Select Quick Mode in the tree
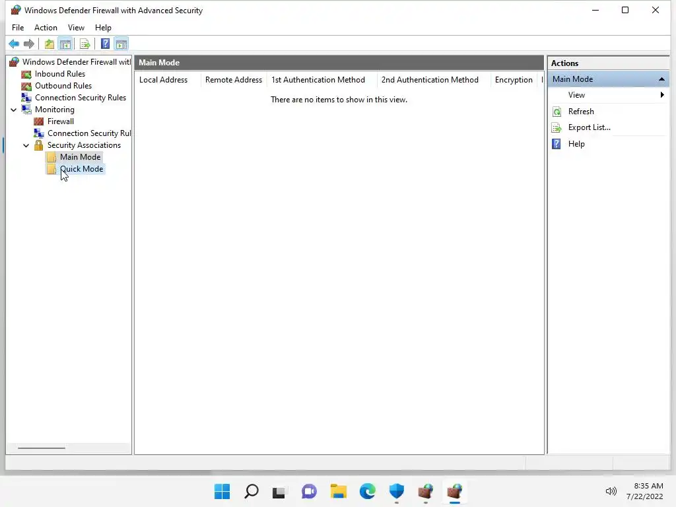 click(81, 169)
